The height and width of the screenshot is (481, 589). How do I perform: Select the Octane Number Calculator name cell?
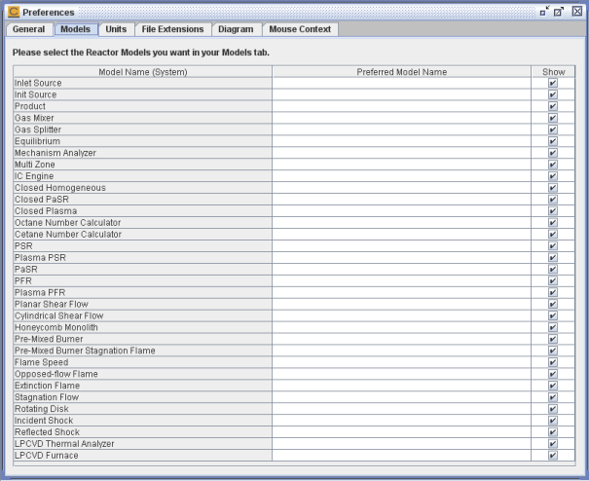point(143,223)
